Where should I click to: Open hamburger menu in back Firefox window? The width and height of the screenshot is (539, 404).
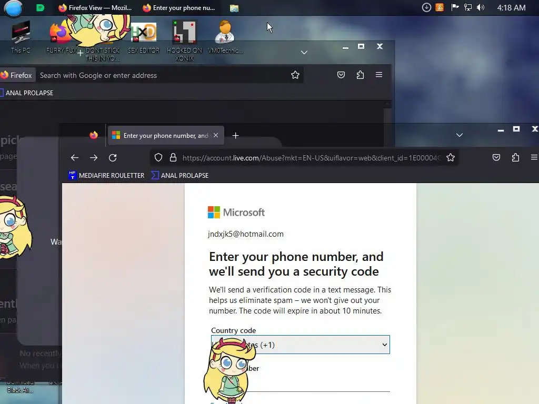coord(379,75)
